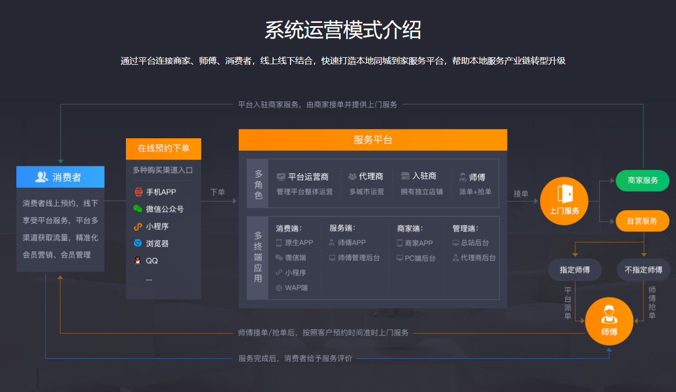Click the 入驻商 storefront icon

(x=404, y=175)
